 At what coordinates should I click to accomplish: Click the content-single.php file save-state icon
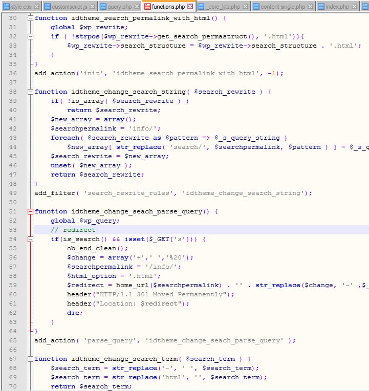(x=256, y=7)
